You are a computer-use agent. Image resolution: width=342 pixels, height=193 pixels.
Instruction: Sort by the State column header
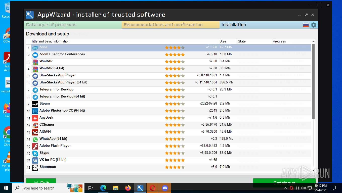[255, 41]
